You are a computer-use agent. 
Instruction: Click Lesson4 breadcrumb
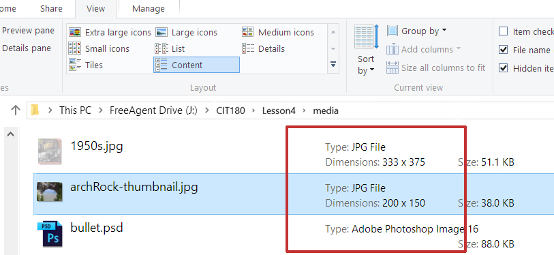[279, 110]
